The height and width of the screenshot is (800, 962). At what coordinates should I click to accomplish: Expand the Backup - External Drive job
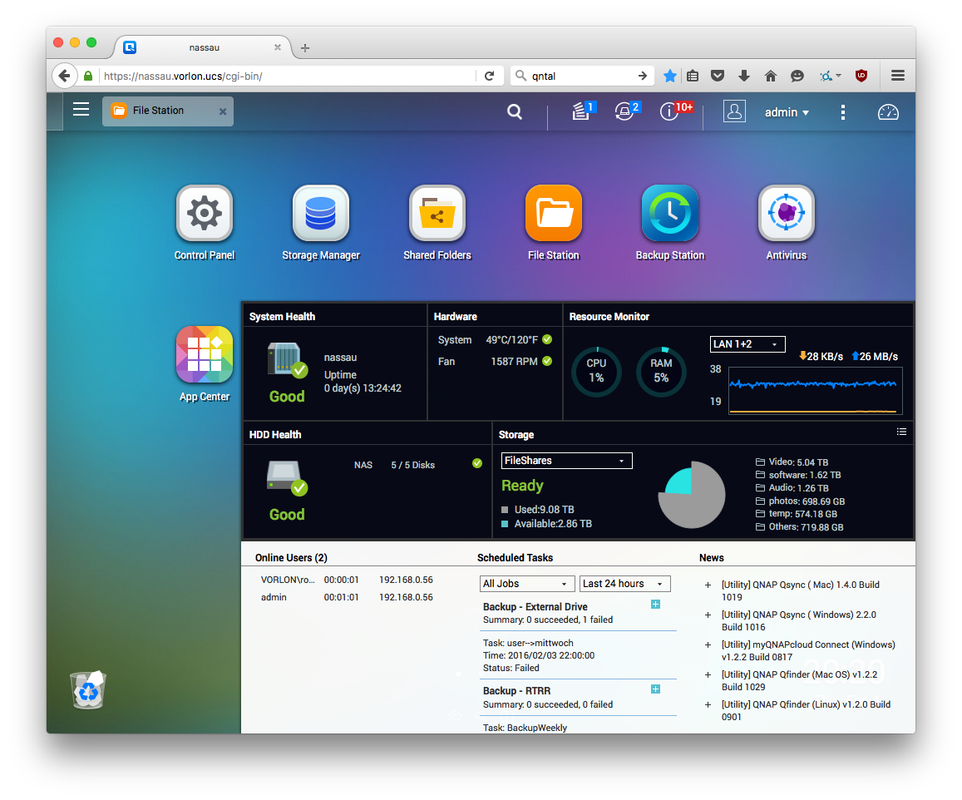[655, 605]
